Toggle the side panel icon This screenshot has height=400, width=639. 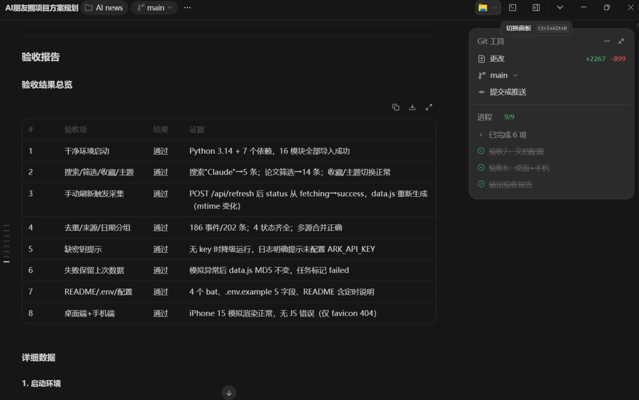tap(536, 8)
